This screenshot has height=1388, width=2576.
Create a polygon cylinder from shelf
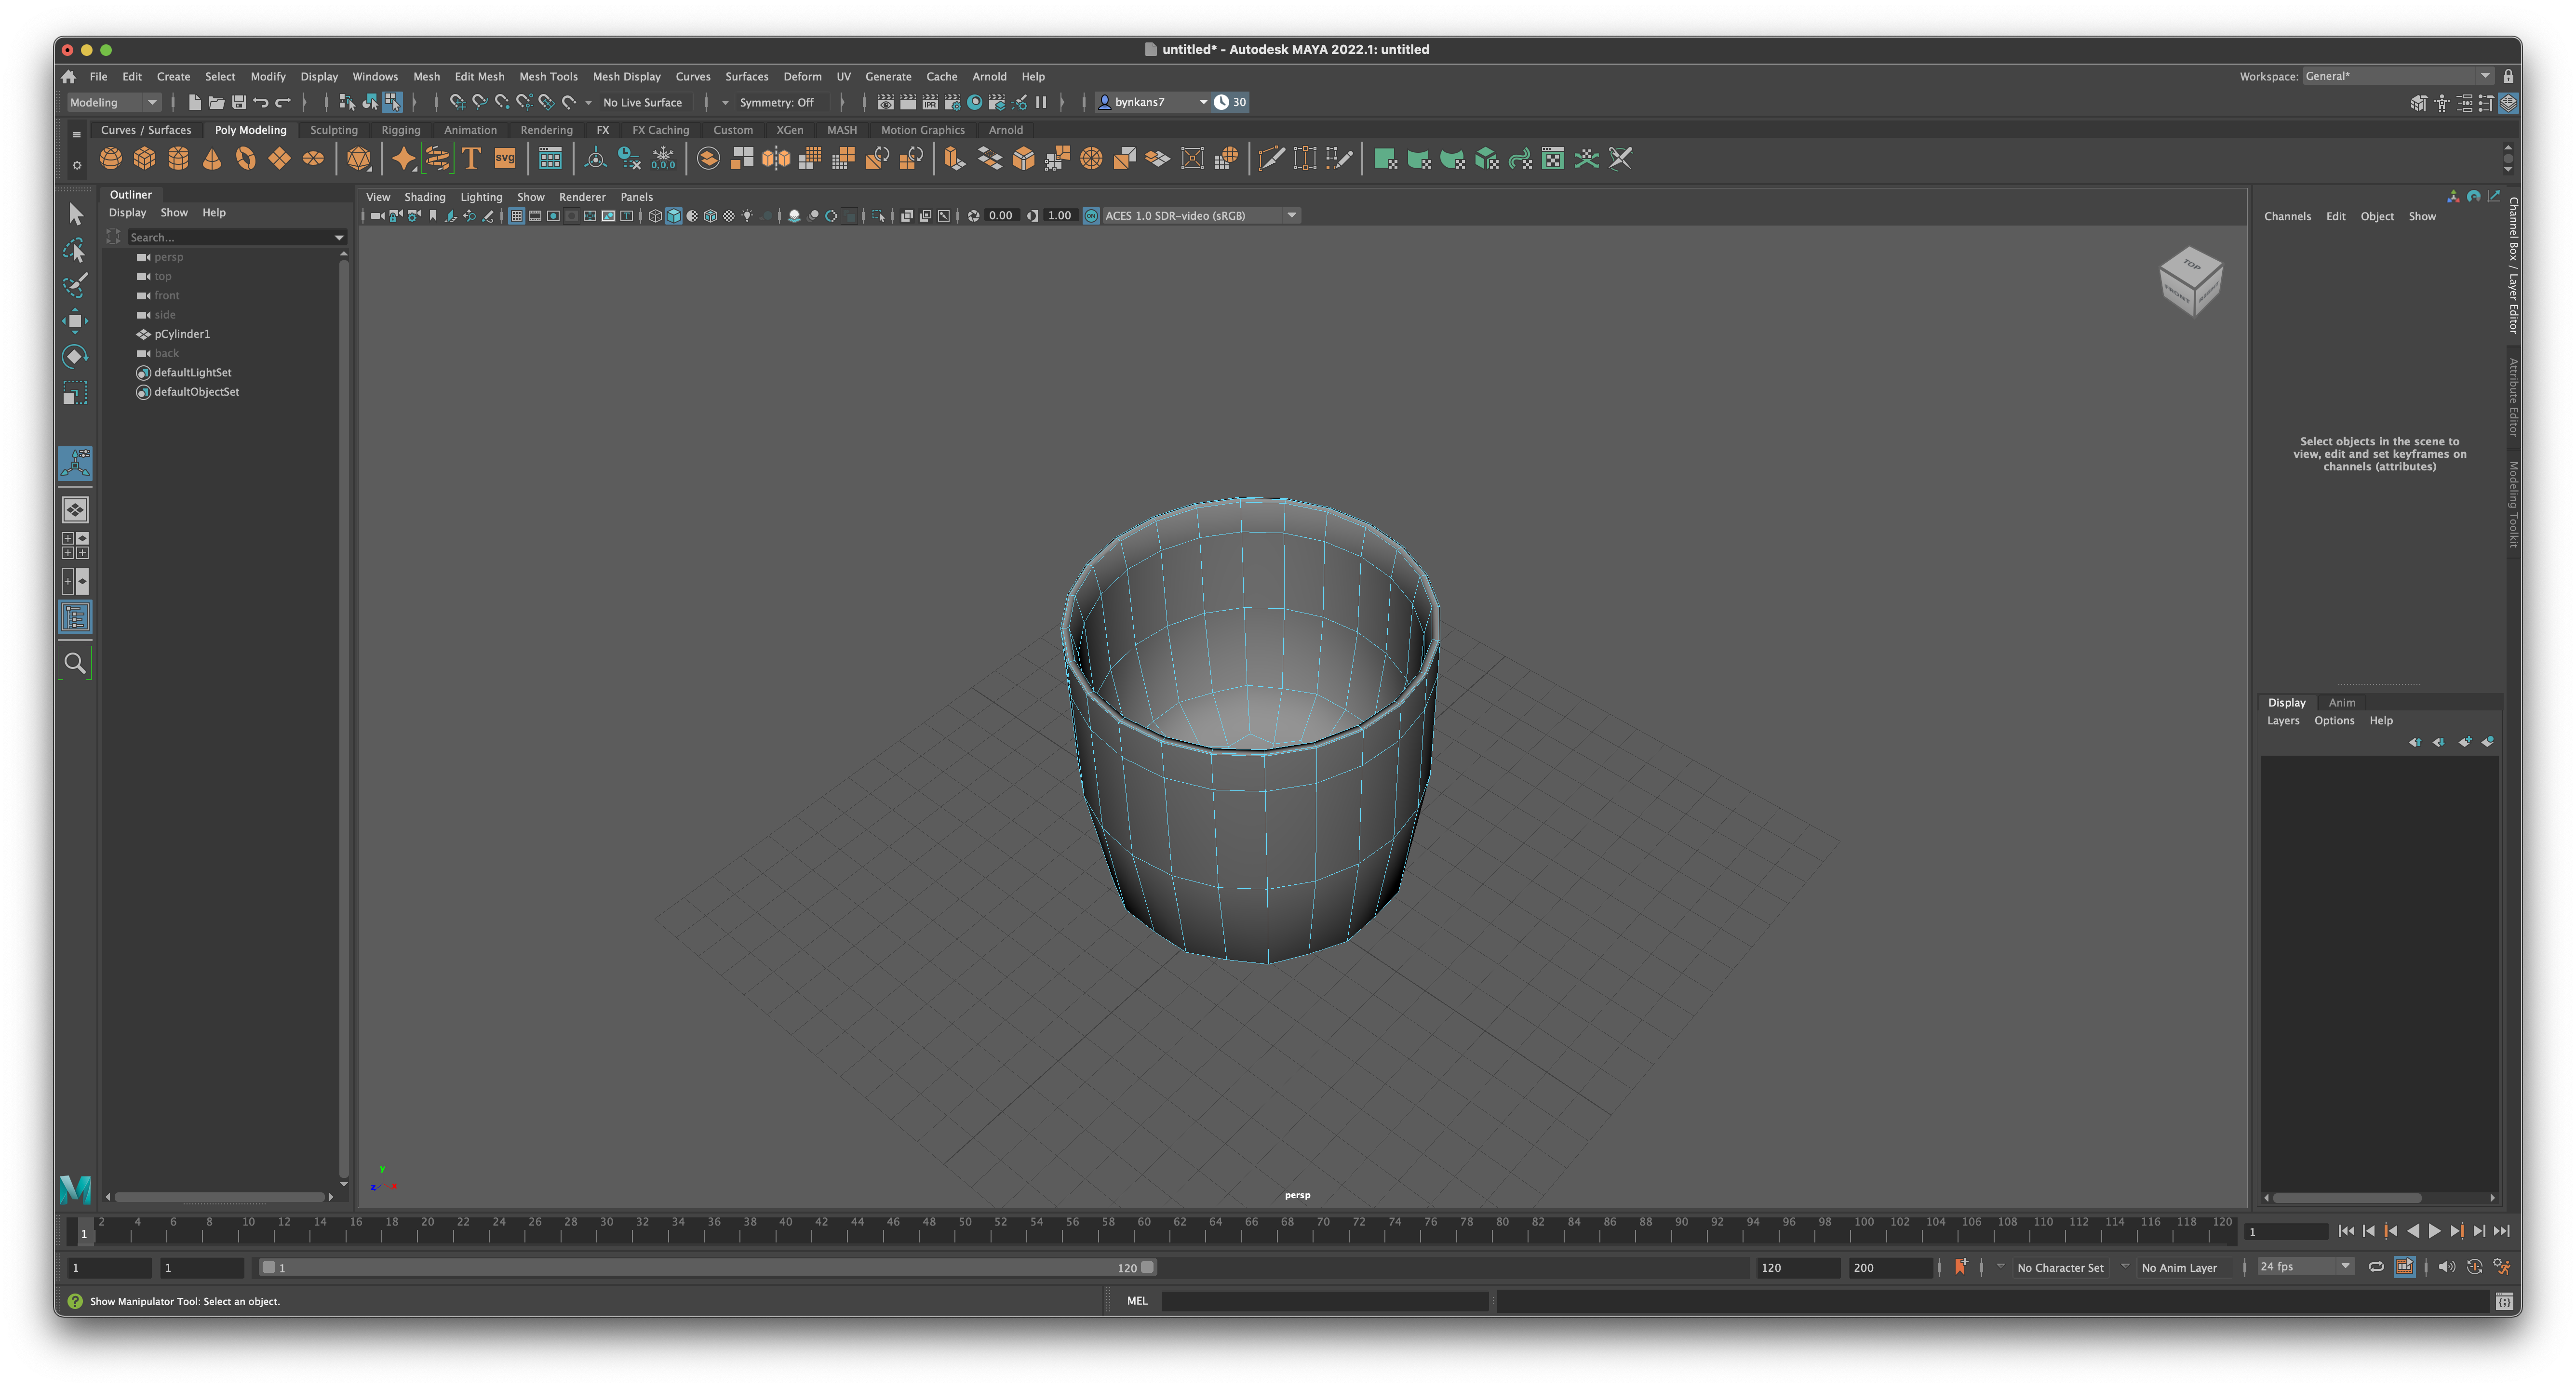(x=179, y=158)
